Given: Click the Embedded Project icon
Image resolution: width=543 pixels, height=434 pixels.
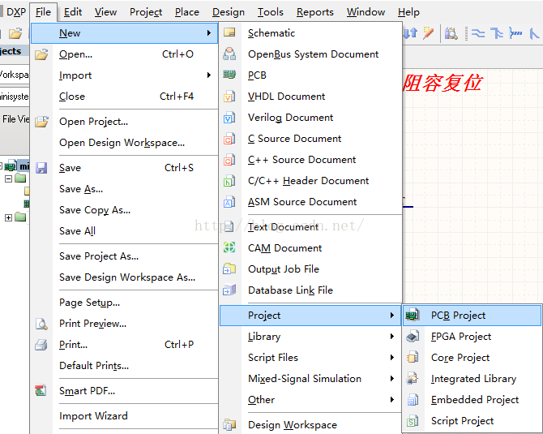Looking at the screenshot, I should (x=413, y=399).
